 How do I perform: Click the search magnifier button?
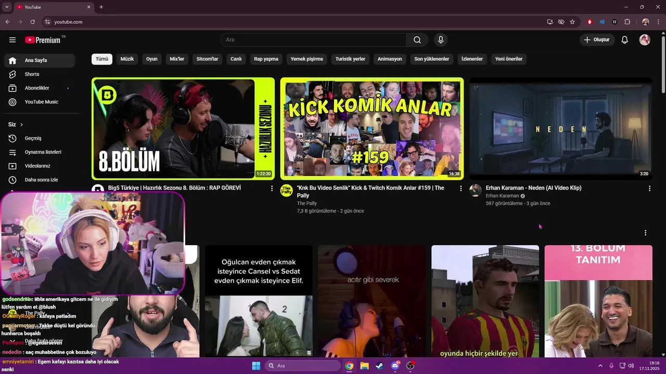[417, 40]
